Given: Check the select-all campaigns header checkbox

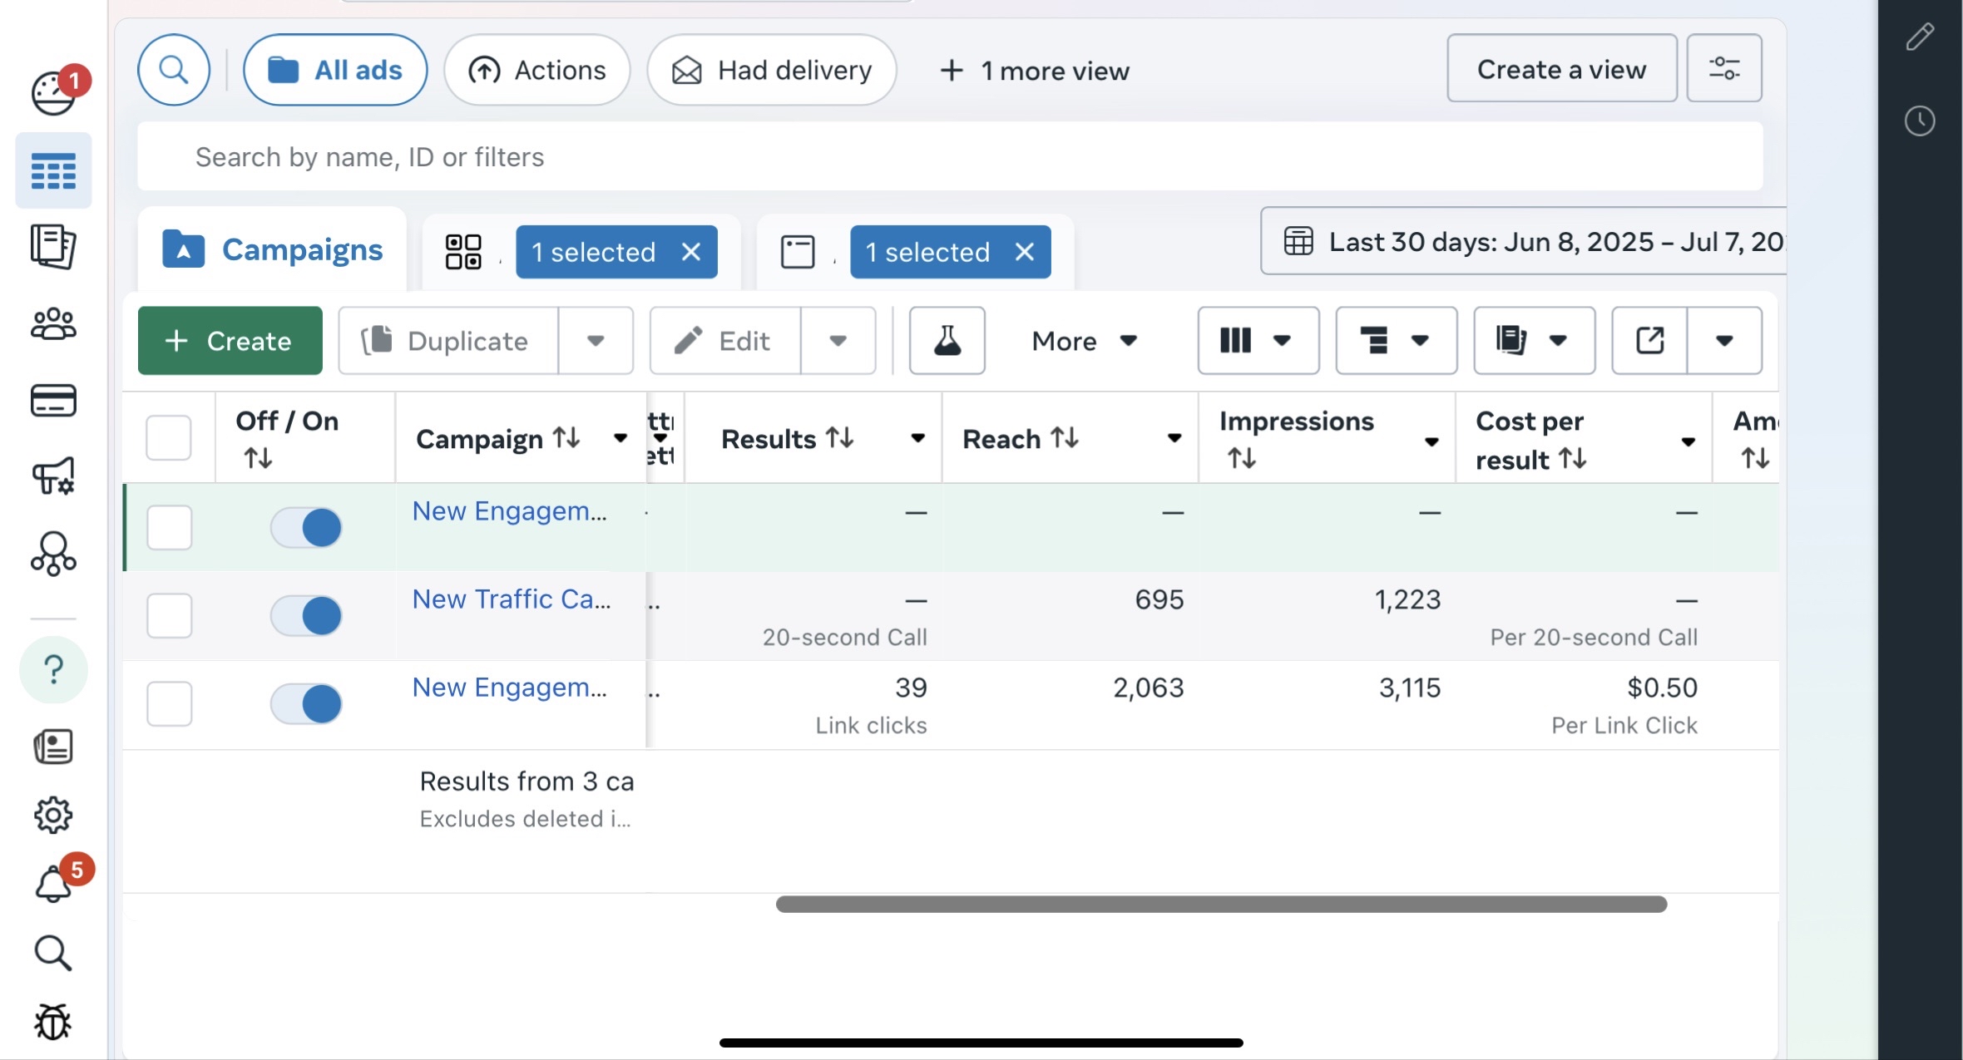Looking at the screenshot, I should click(169, 438).
